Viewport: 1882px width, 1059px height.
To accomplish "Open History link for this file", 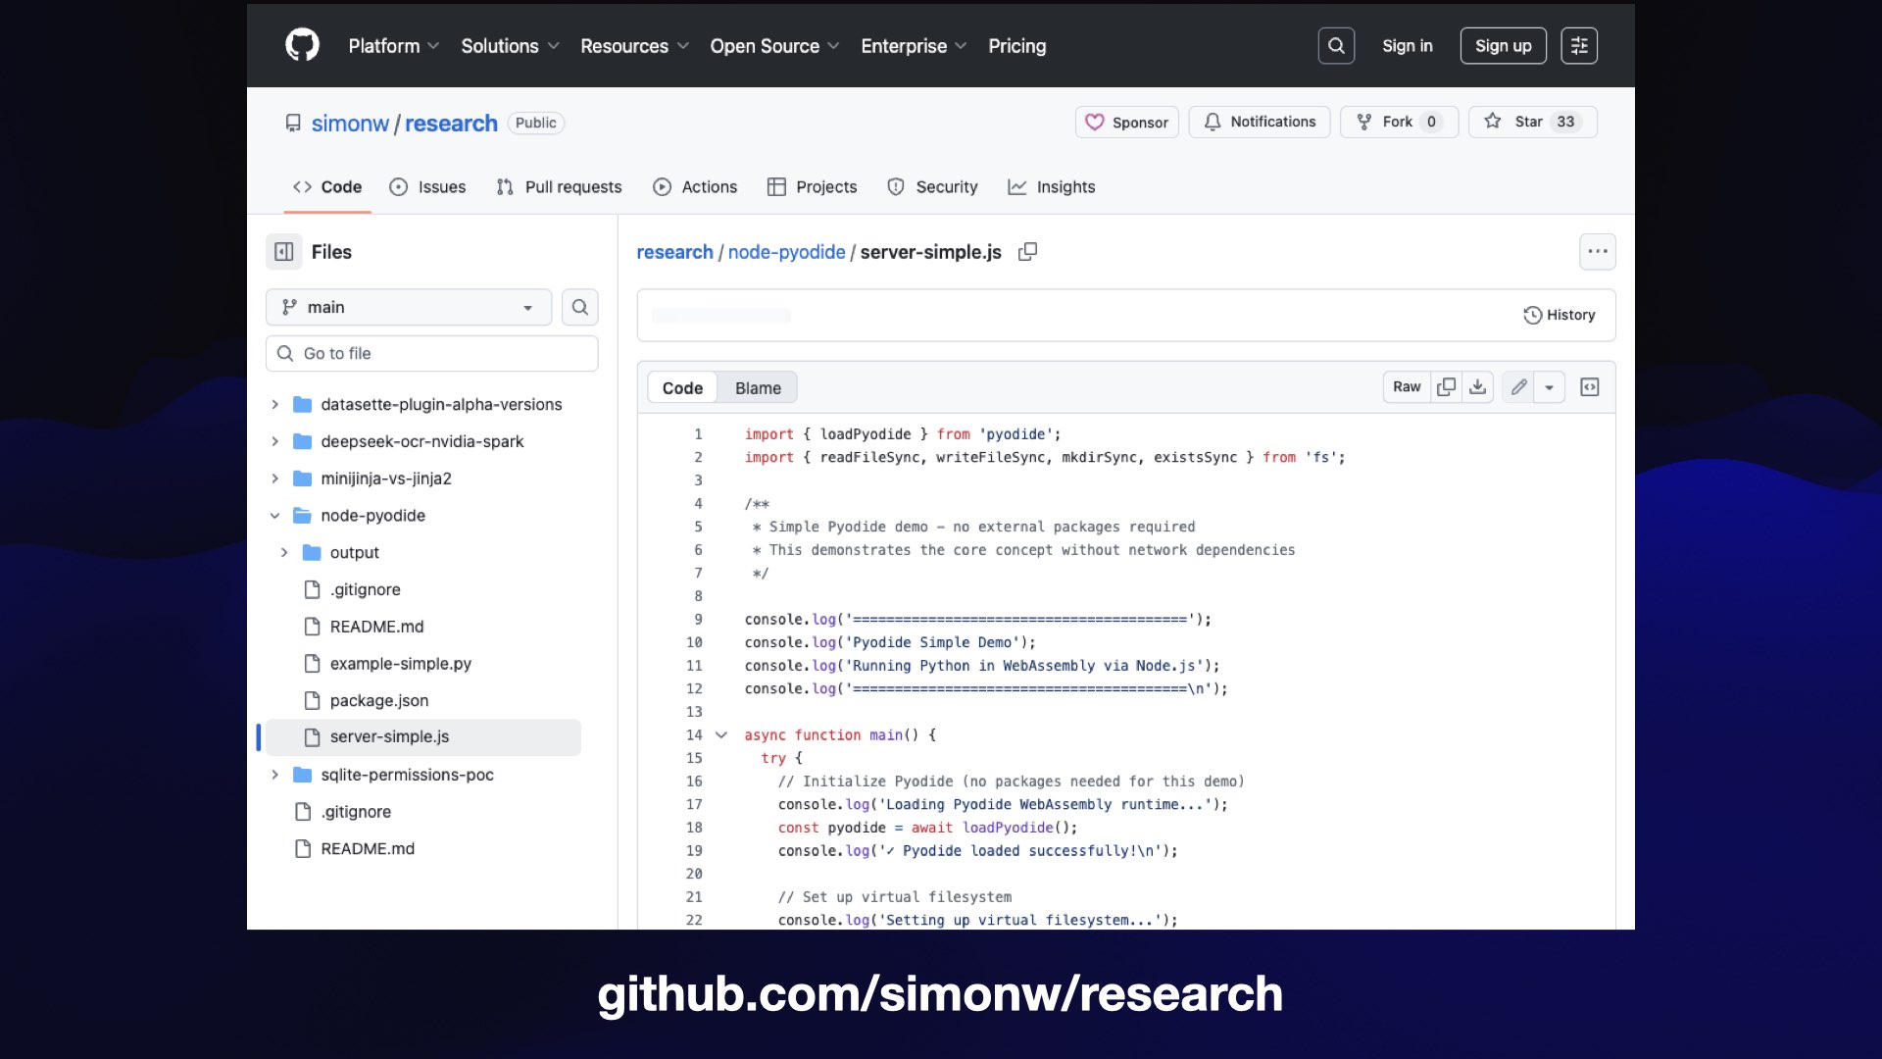I will (1559, 315).
